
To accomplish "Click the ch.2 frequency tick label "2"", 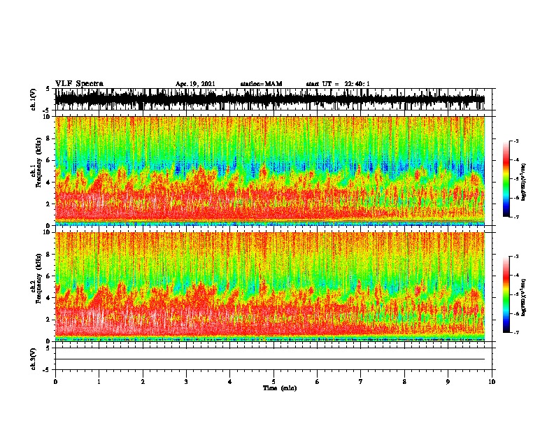I will (x=49, y=320).
